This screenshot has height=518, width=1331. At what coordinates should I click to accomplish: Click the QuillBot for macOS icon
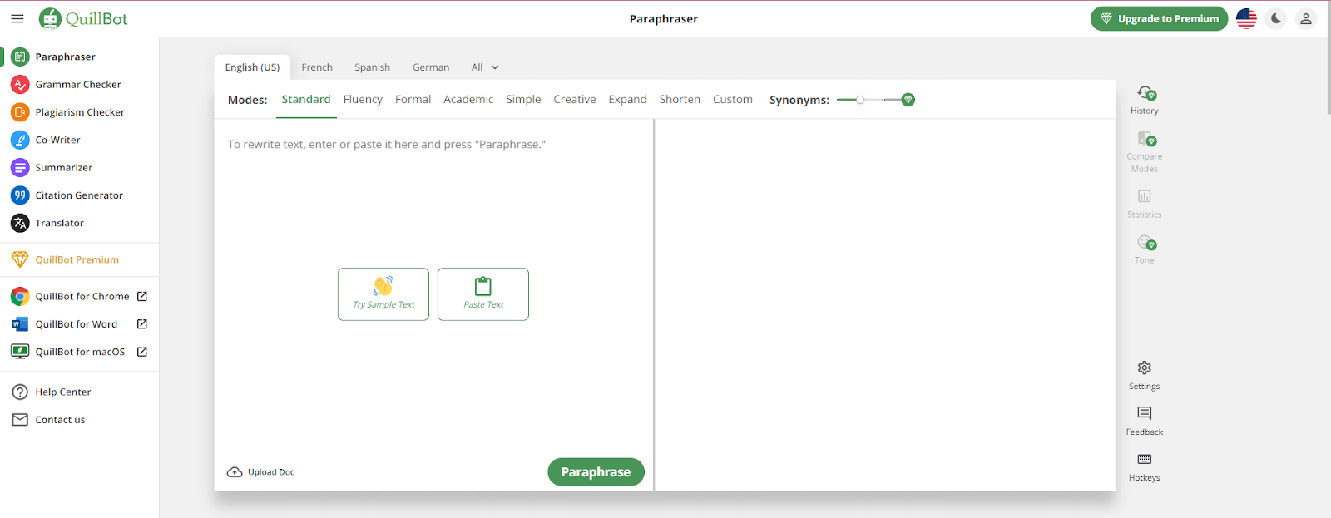coord(20,352)
